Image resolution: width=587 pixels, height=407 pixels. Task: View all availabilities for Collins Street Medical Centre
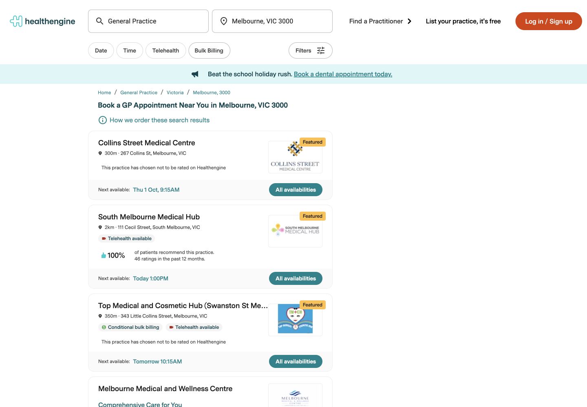point(296,190)
